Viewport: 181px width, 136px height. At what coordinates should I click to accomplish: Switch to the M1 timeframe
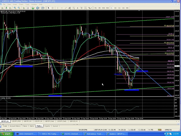pos(96,8)
